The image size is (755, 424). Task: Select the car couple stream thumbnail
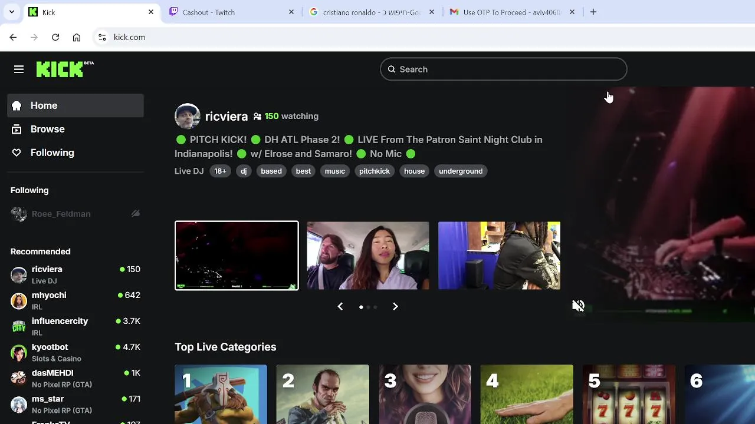click(367, 256)
